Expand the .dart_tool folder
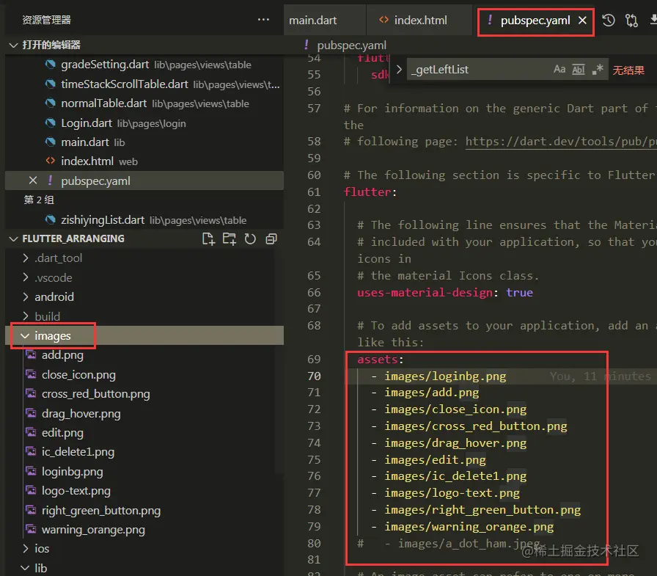This screenshot has height=576, width=657. coord(58,258)
